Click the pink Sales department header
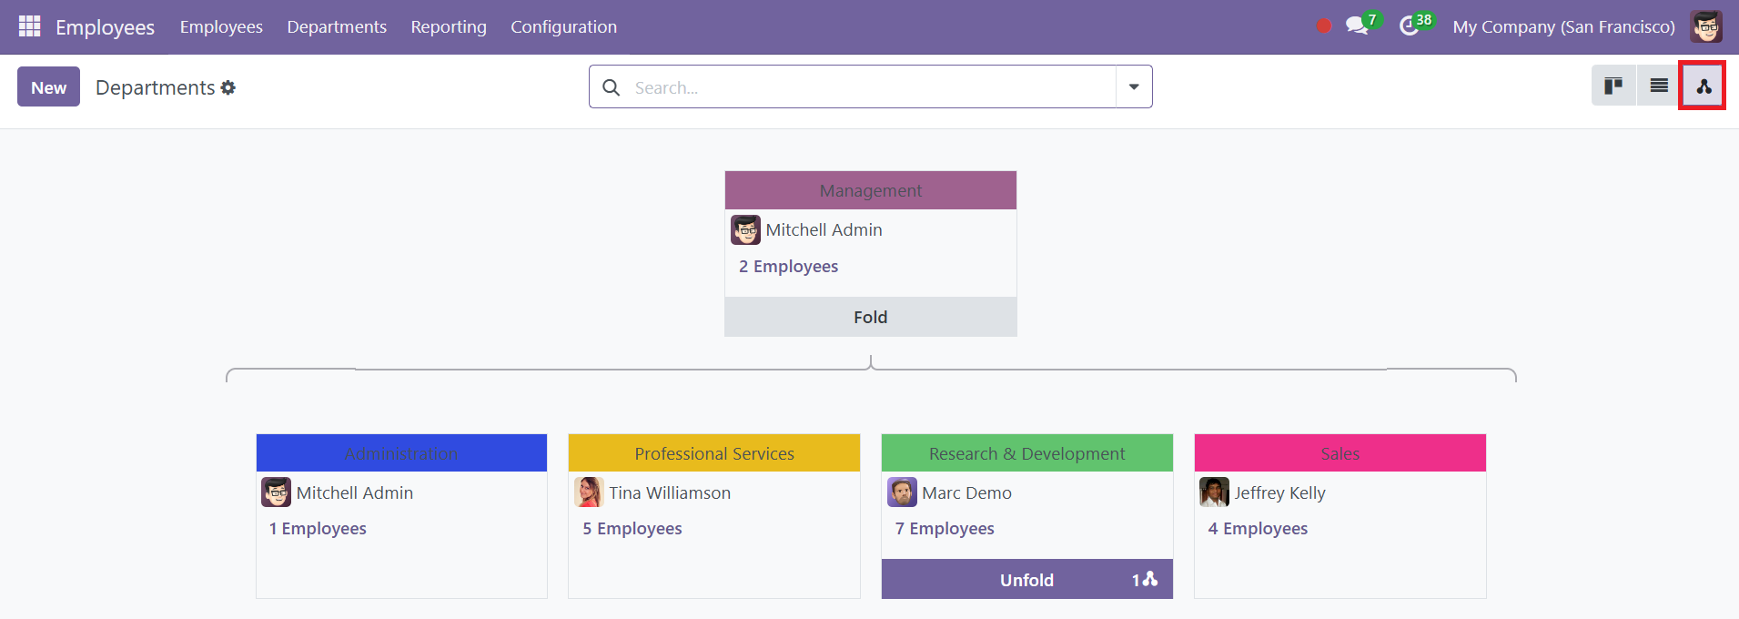The width and height of the screenshot is (1739, 619). pos(1340,452)
